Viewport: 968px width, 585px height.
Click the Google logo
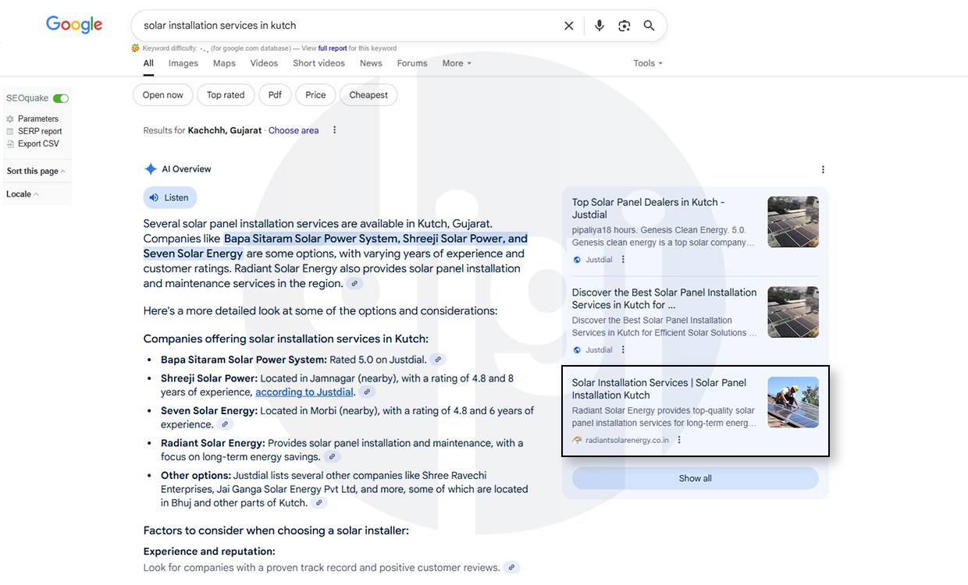click(74, 25)
